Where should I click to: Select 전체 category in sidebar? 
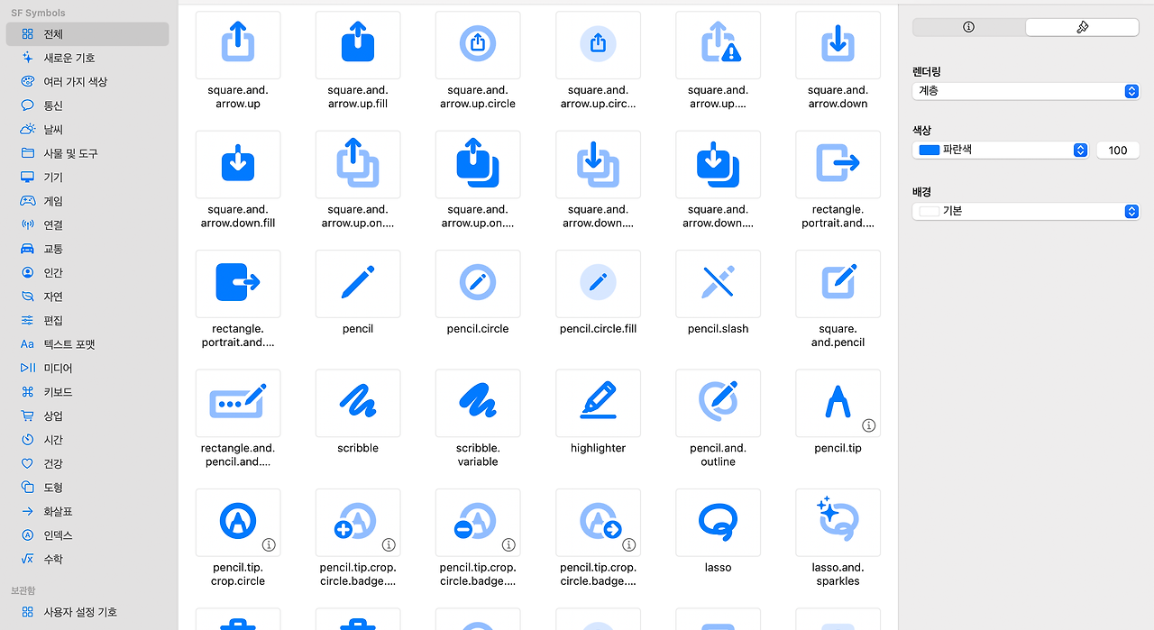tap(87, 34)
